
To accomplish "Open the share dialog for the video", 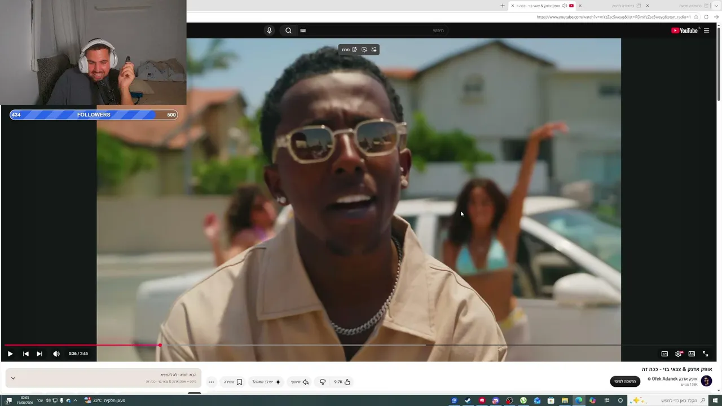I will [300, 382].
